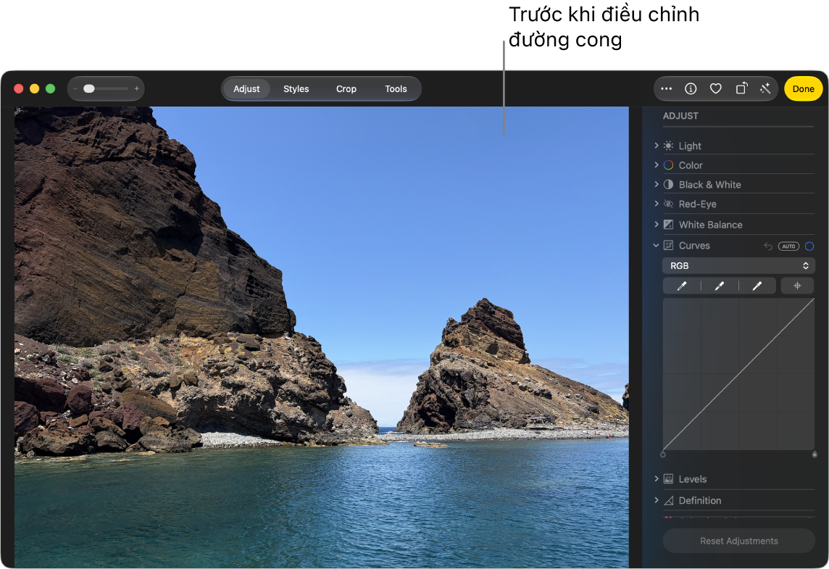This screenshot has height=569, width=829.
Task: Open the Crop tab
Action: point(346,89)
